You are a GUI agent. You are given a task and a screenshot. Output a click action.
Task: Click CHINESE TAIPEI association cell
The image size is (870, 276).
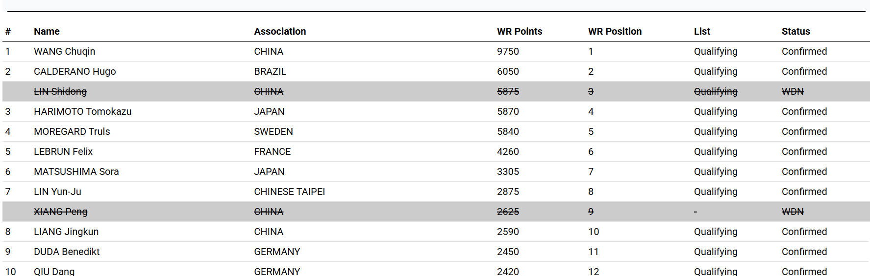289,191
